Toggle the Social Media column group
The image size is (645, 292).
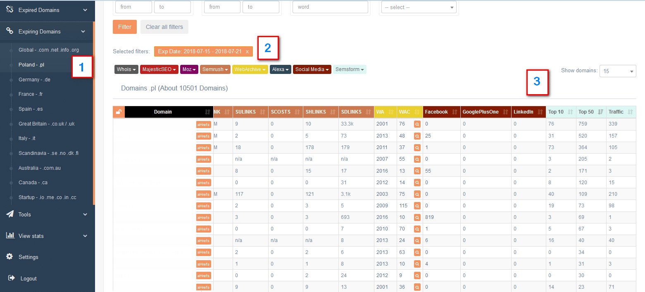(x=312, y=70)
